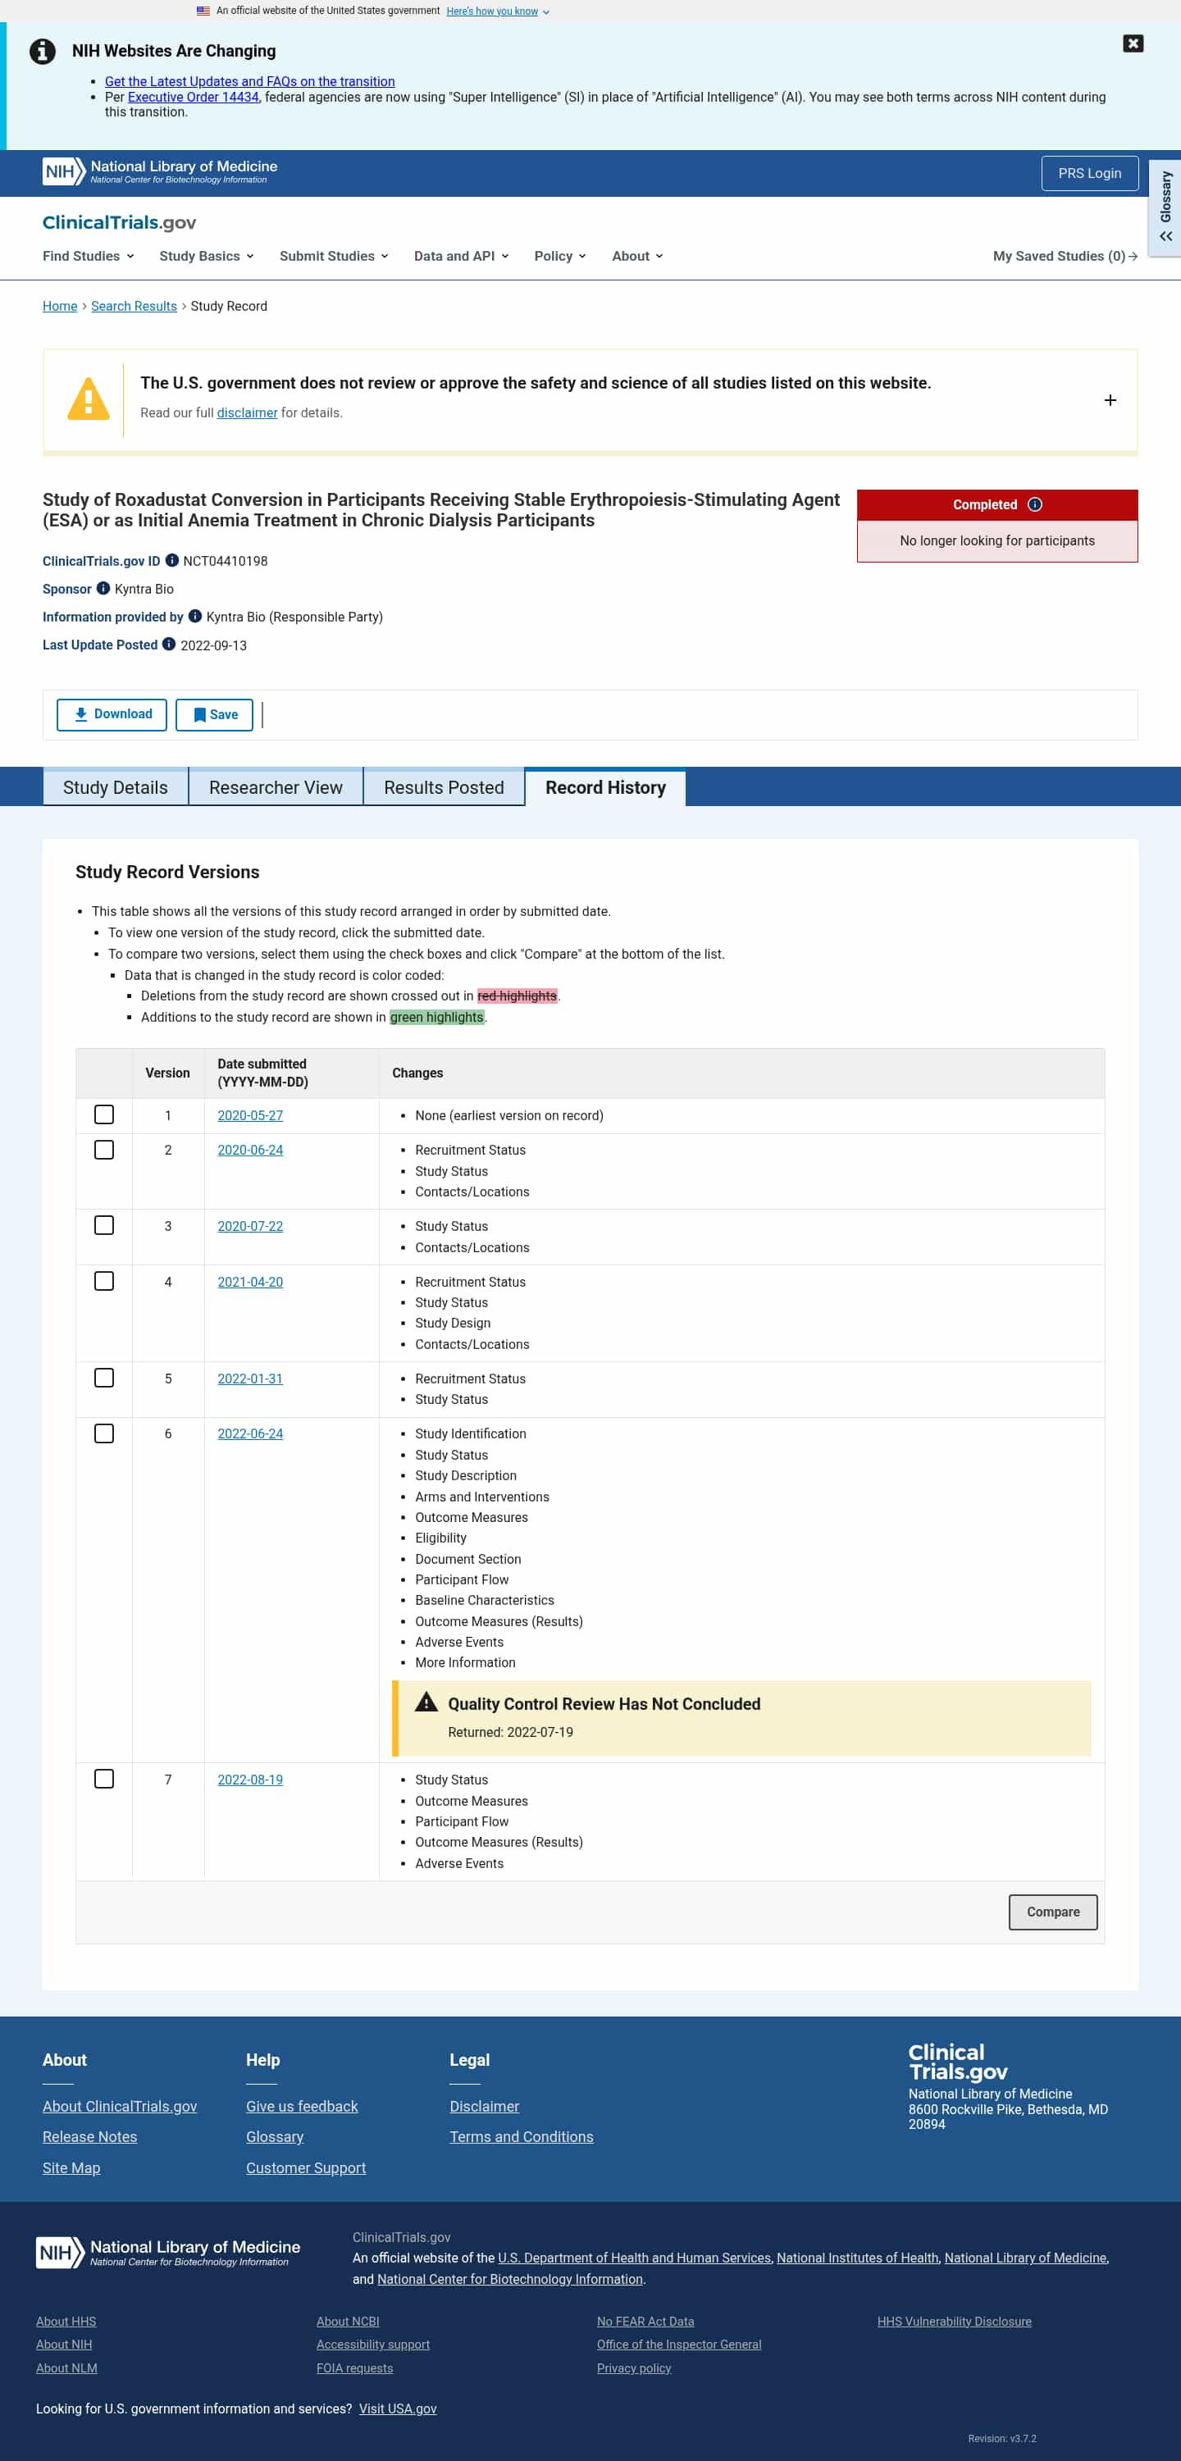Select the checkbox for version 2

click(104, 1149)
